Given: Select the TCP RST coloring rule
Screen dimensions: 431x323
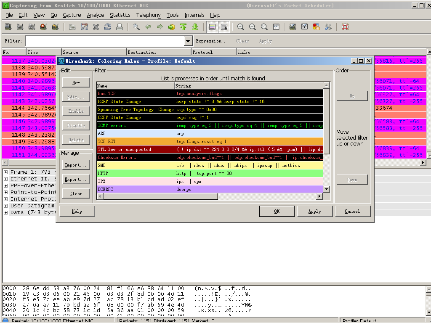Looking at the screenshot, I should click(210, 141).
